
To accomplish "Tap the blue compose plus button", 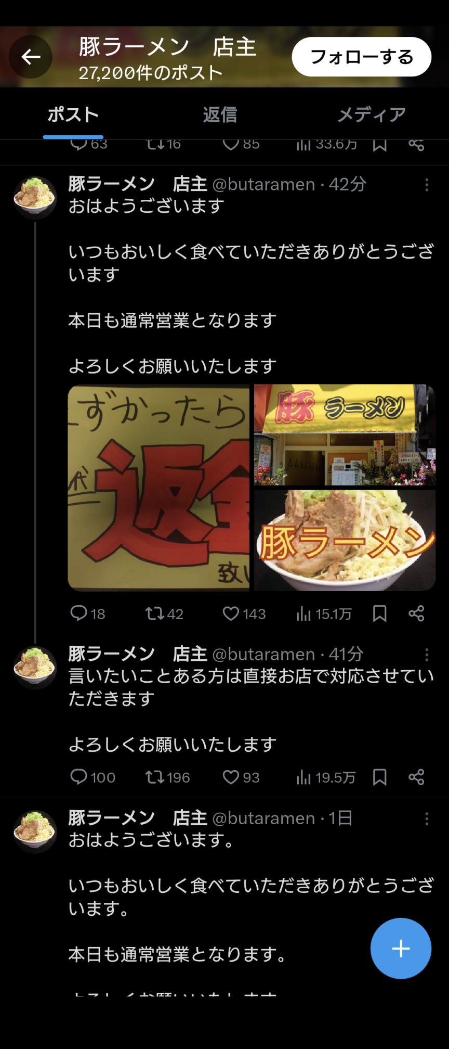I will pyautogui.click(x=401, y=949).
